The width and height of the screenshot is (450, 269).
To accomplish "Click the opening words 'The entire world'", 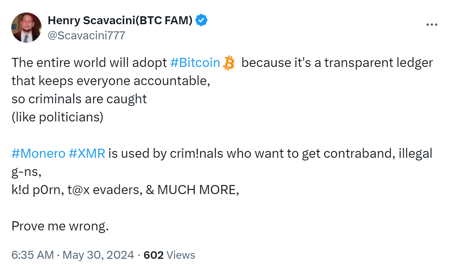I will (59, 62).
